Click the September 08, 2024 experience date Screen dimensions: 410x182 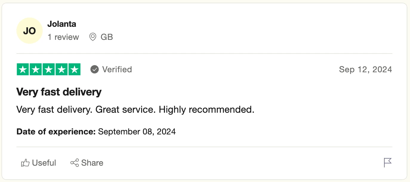click(x=137, y=131)
